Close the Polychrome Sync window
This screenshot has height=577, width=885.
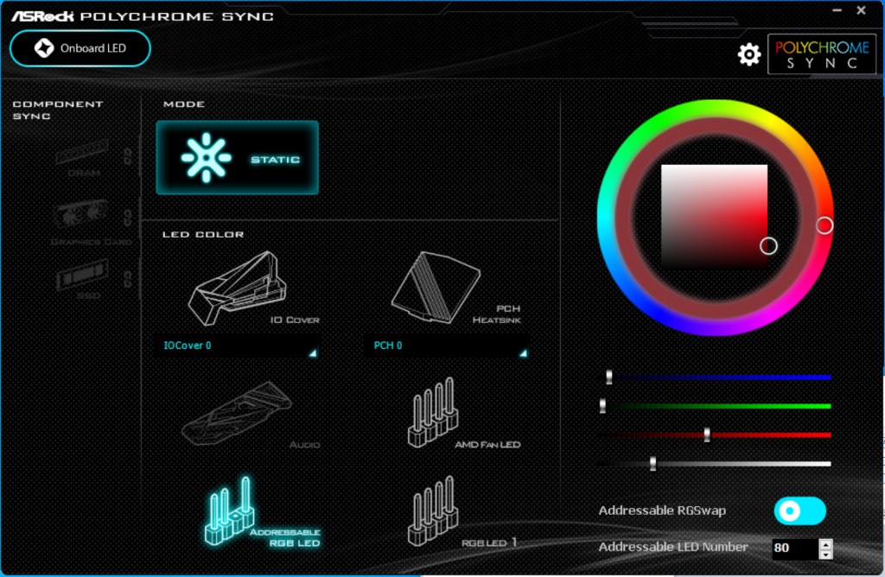(x=862, y=10)
